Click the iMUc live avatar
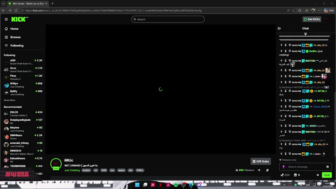 point(56,164)
